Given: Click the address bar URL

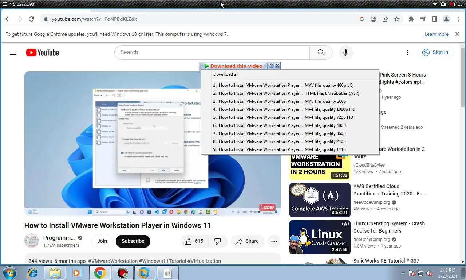Looking at the screenshot, I should (94, 19).
